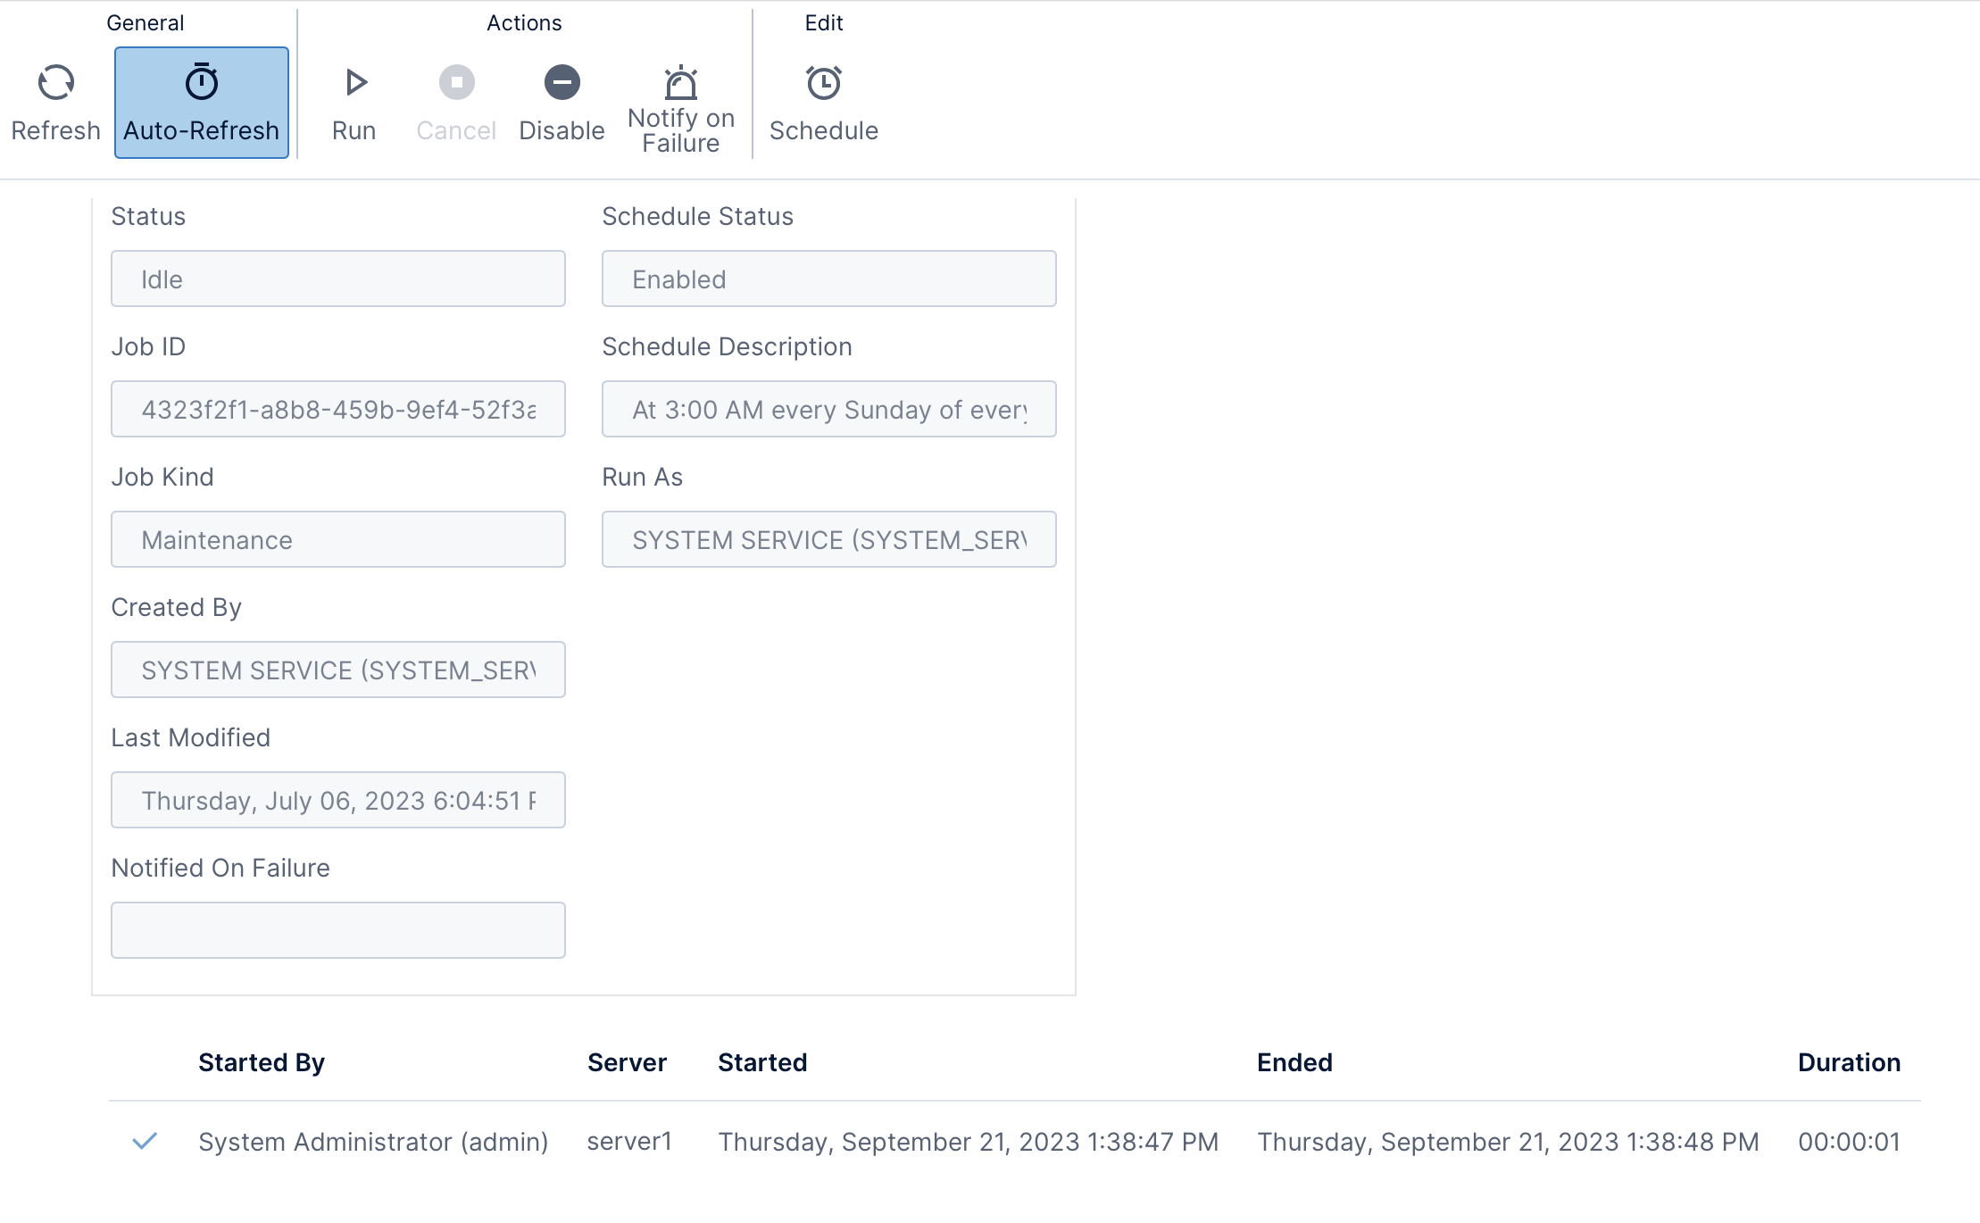Click the Cancel stop icon
The height and width of the screenshot is (1223, 1980).
click(456, 84)
